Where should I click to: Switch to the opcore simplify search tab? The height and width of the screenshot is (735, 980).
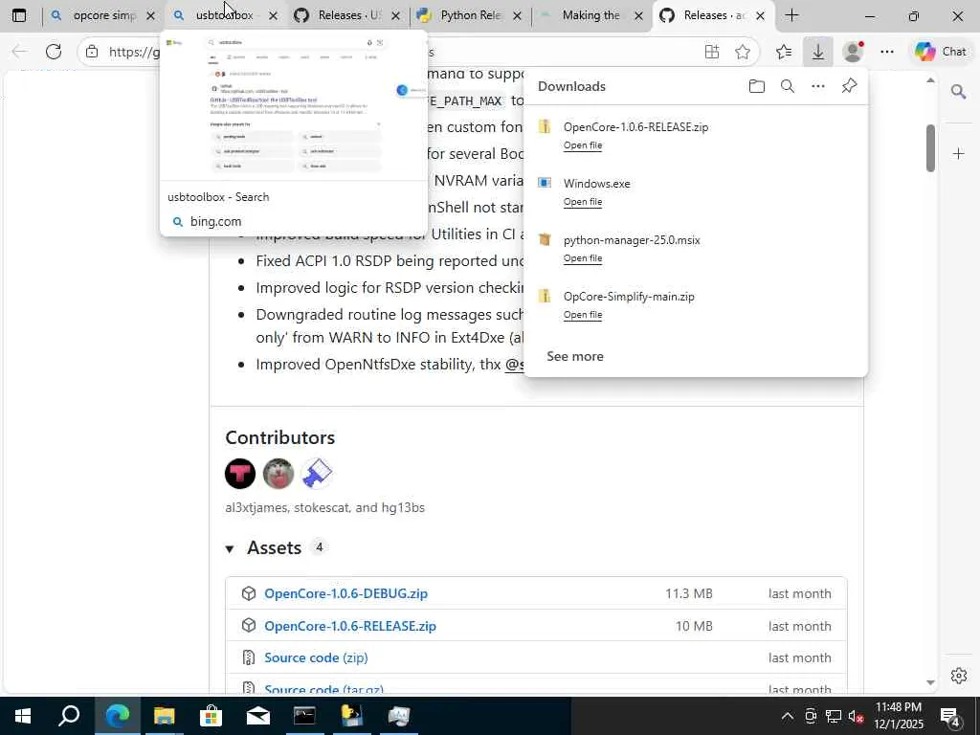(103, 15)
